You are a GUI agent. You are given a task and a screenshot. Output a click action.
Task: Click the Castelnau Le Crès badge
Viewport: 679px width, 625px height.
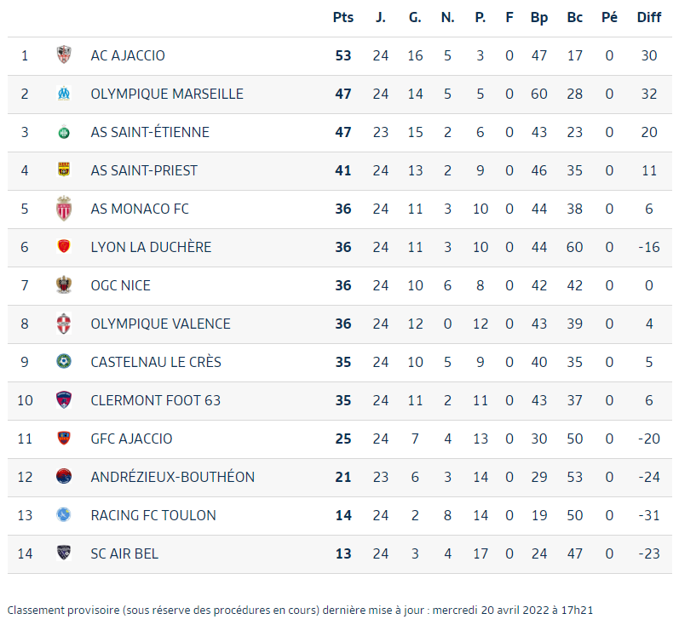click(64, 361)
